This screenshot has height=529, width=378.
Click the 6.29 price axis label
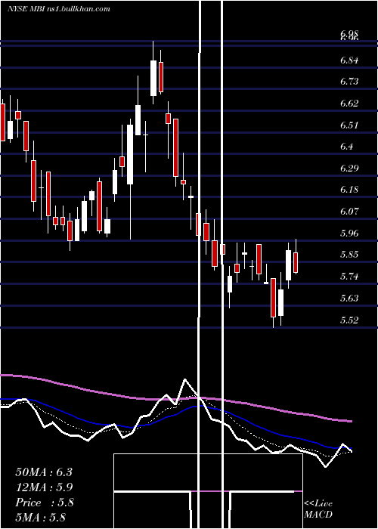[x=349, y=168]
